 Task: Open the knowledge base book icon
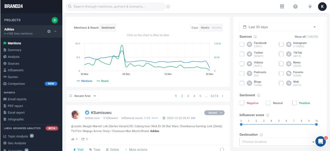click(x=282, y=7)
